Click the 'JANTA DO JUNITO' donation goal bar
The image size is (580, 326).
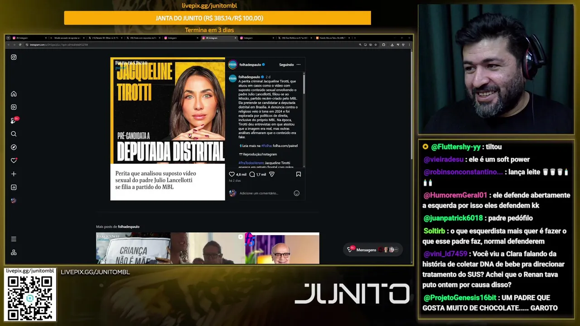click(217, 18)
